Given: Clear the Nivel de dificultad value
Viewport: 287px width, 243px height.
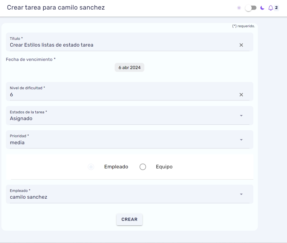Looking at the screenshot, I should click(x=241, y=95).
